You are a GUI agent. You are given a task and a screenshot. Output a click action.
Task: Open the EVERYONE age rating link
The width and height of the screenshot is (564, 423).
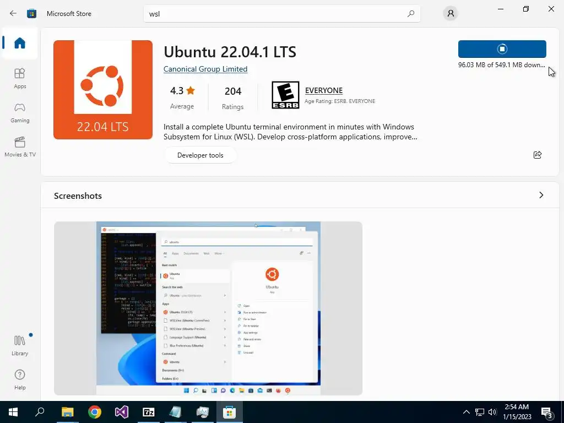pos(324,90)
